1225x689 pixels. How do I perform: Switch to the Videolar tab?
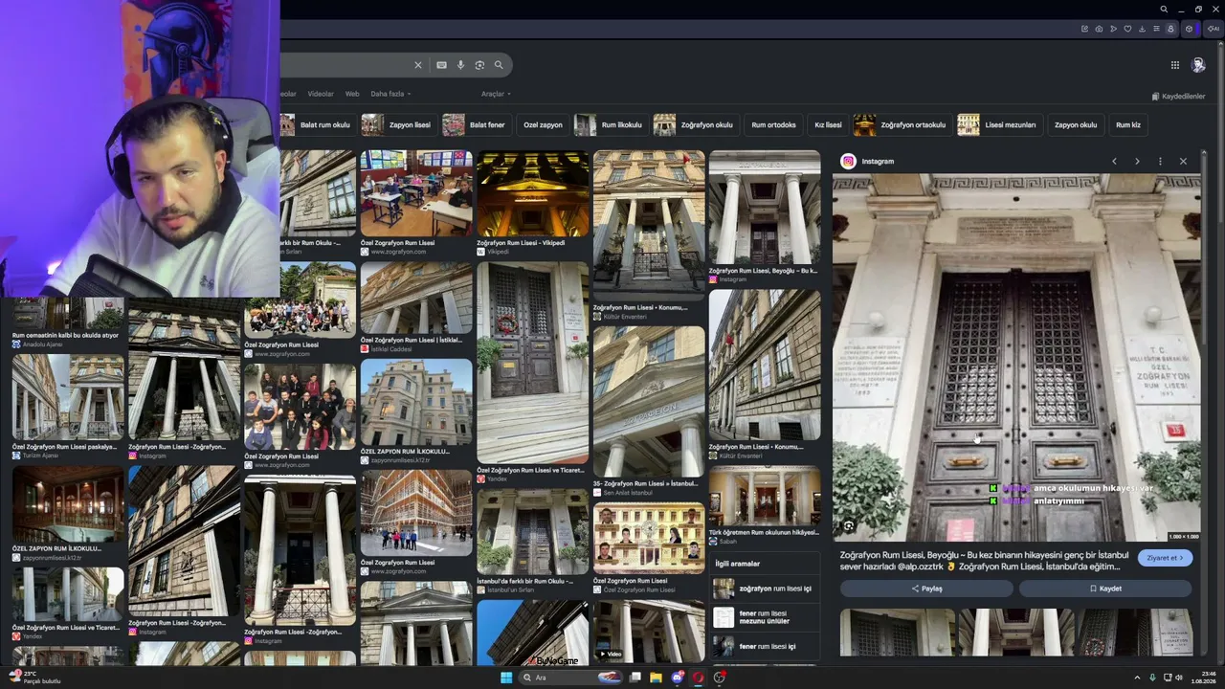coord(321,94)
